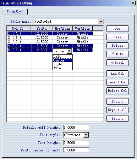137x159 pixels.
Task: Click the VerAlign column header
Action: point(83,28)
